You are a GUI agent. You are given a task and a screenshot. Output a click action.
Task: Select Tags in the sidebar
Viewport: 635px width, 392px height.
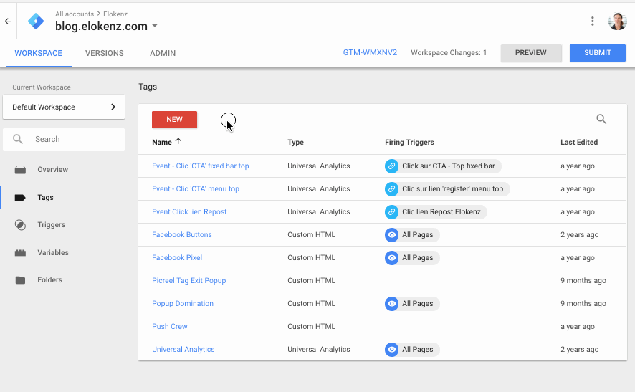[45, 198]
